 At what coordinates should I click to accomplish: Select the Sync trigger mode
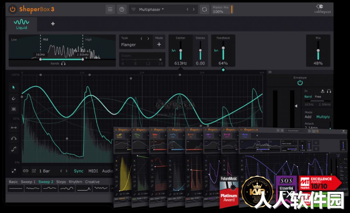click(79, 171)
